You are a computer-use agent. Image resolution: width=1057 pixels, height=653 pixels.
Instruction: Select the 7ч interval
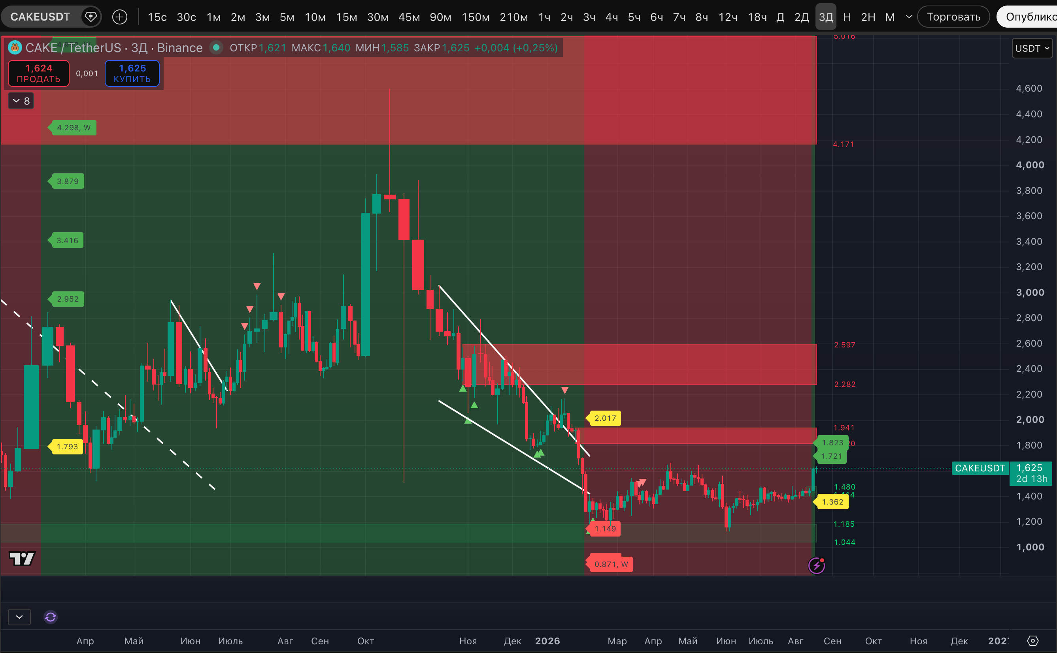(x=679, y=17)
